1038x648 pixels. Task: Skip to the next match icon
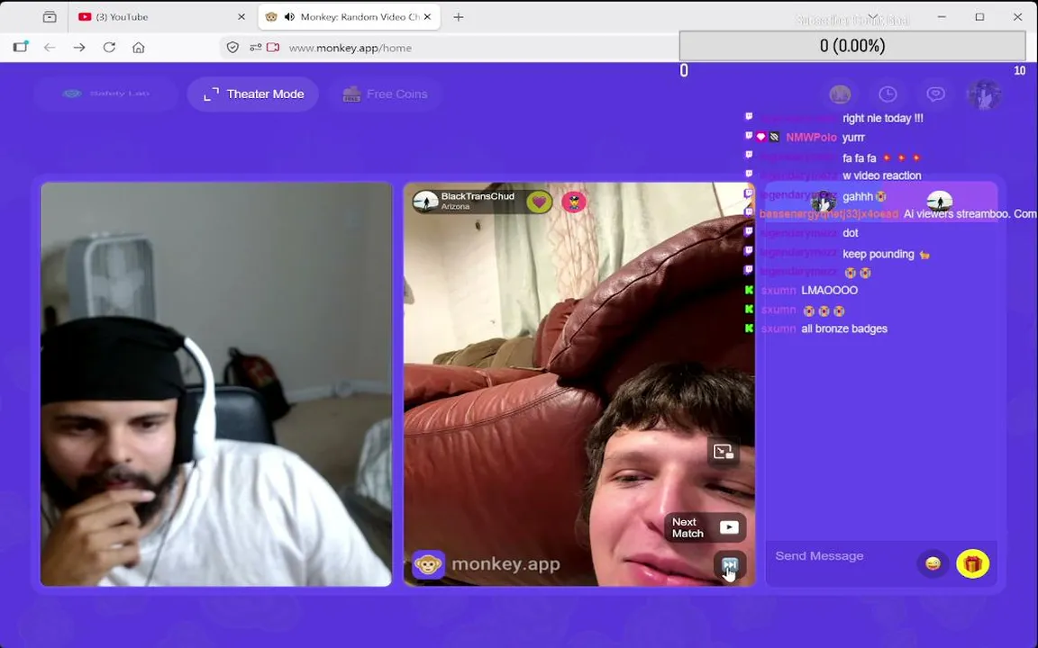[730, 564]
